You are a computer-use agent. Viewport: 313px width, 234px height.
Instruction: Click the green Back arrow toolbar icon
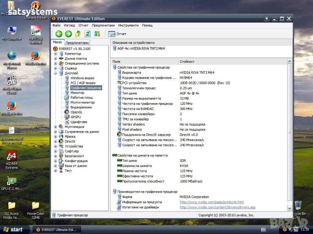pos(59,34)
